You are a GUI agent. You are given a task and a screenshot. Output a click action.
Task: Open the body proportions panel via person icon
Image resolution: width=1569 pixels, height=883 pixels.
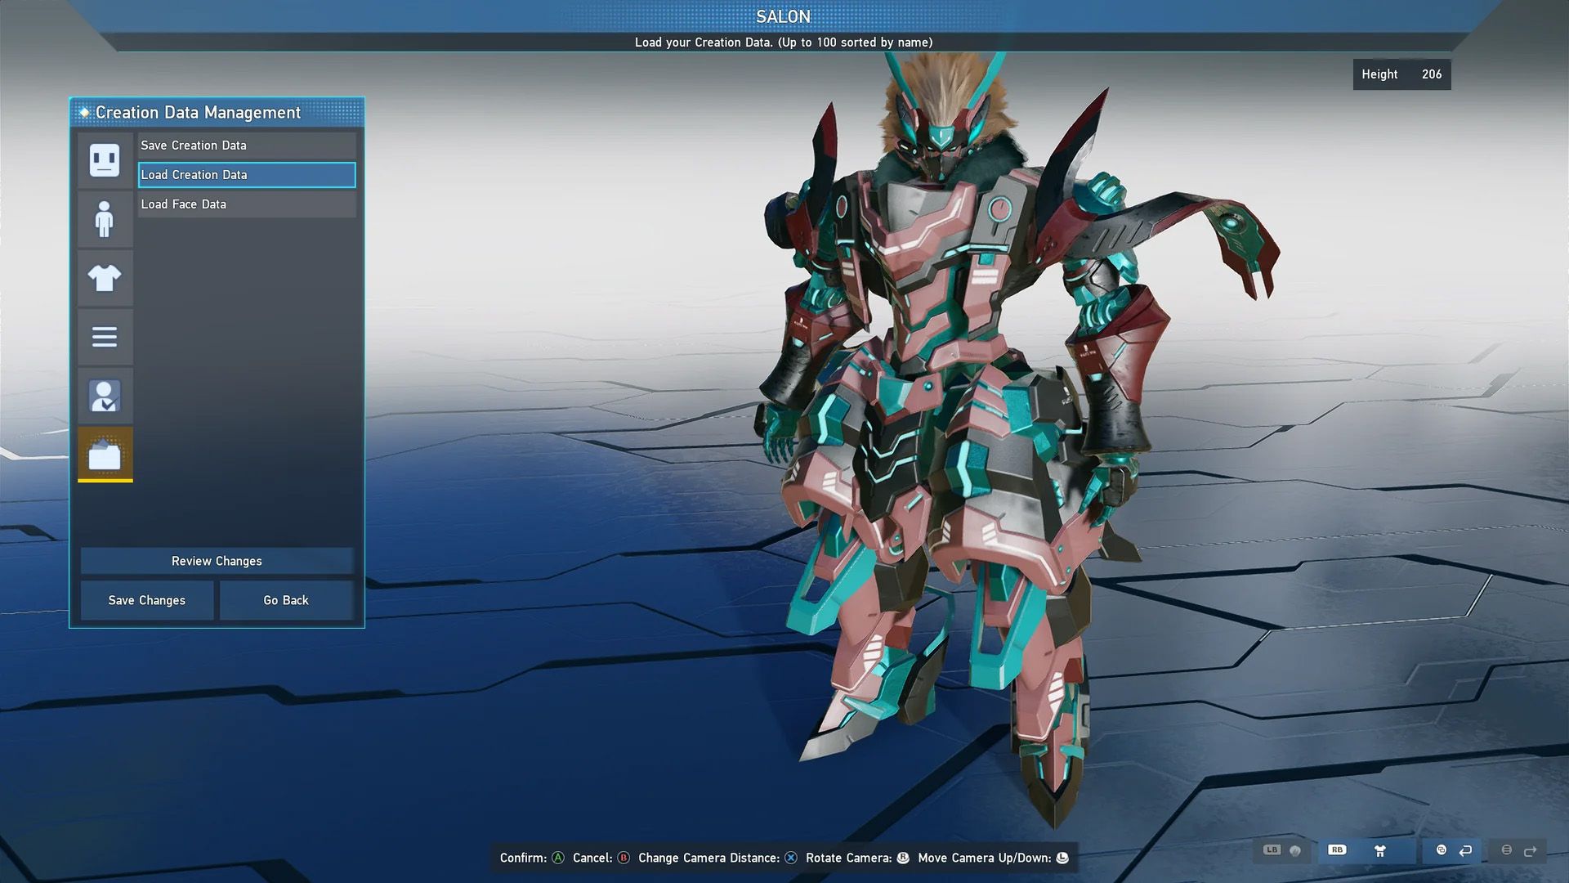pos(105,219)
